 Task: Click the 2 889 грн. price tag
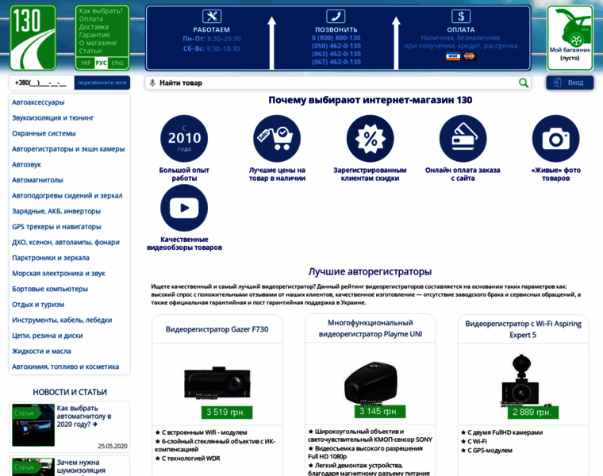pyautogui.click(x=532, y=413)
